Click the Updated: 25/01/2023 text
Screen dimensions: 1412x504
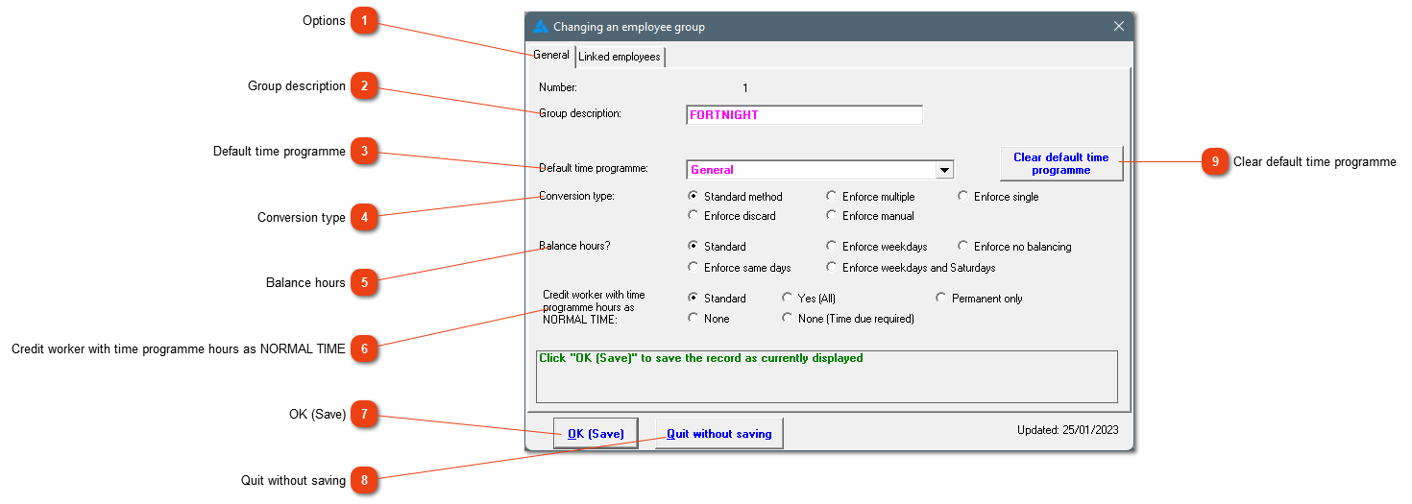(x=1068, y=430)
